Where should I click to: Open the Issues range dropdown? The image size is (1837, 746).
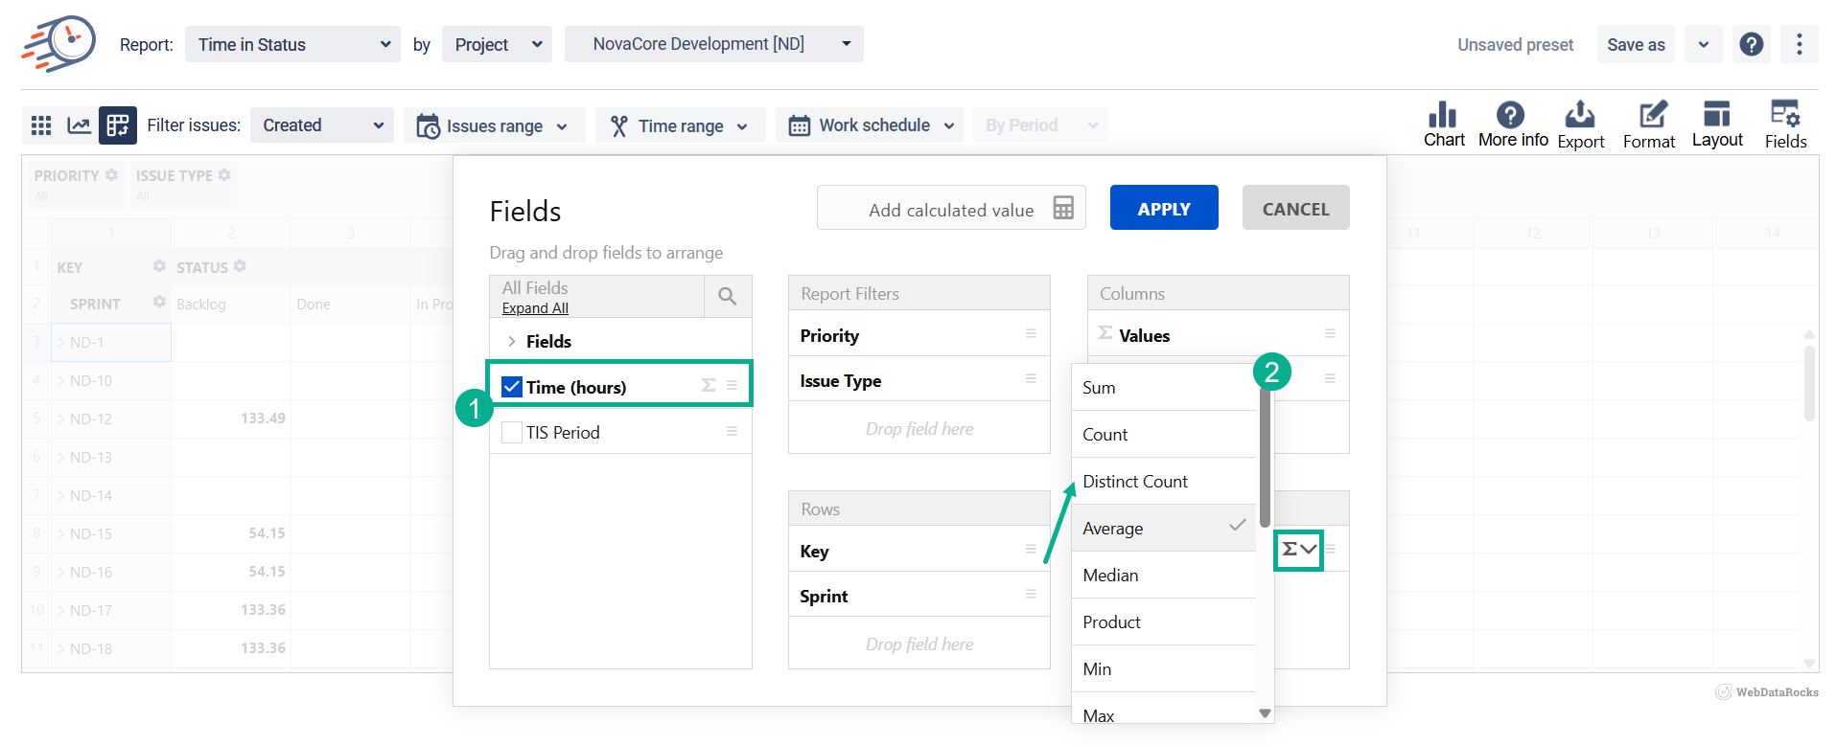point(494,125)
